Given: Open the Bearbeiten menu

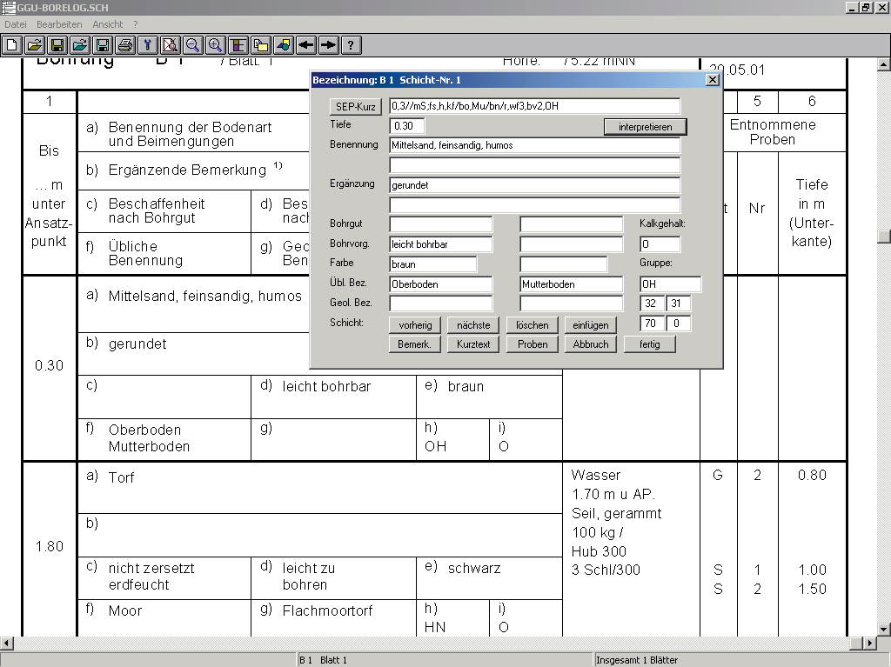Looking at the screenshot, I should coord(59,24).
